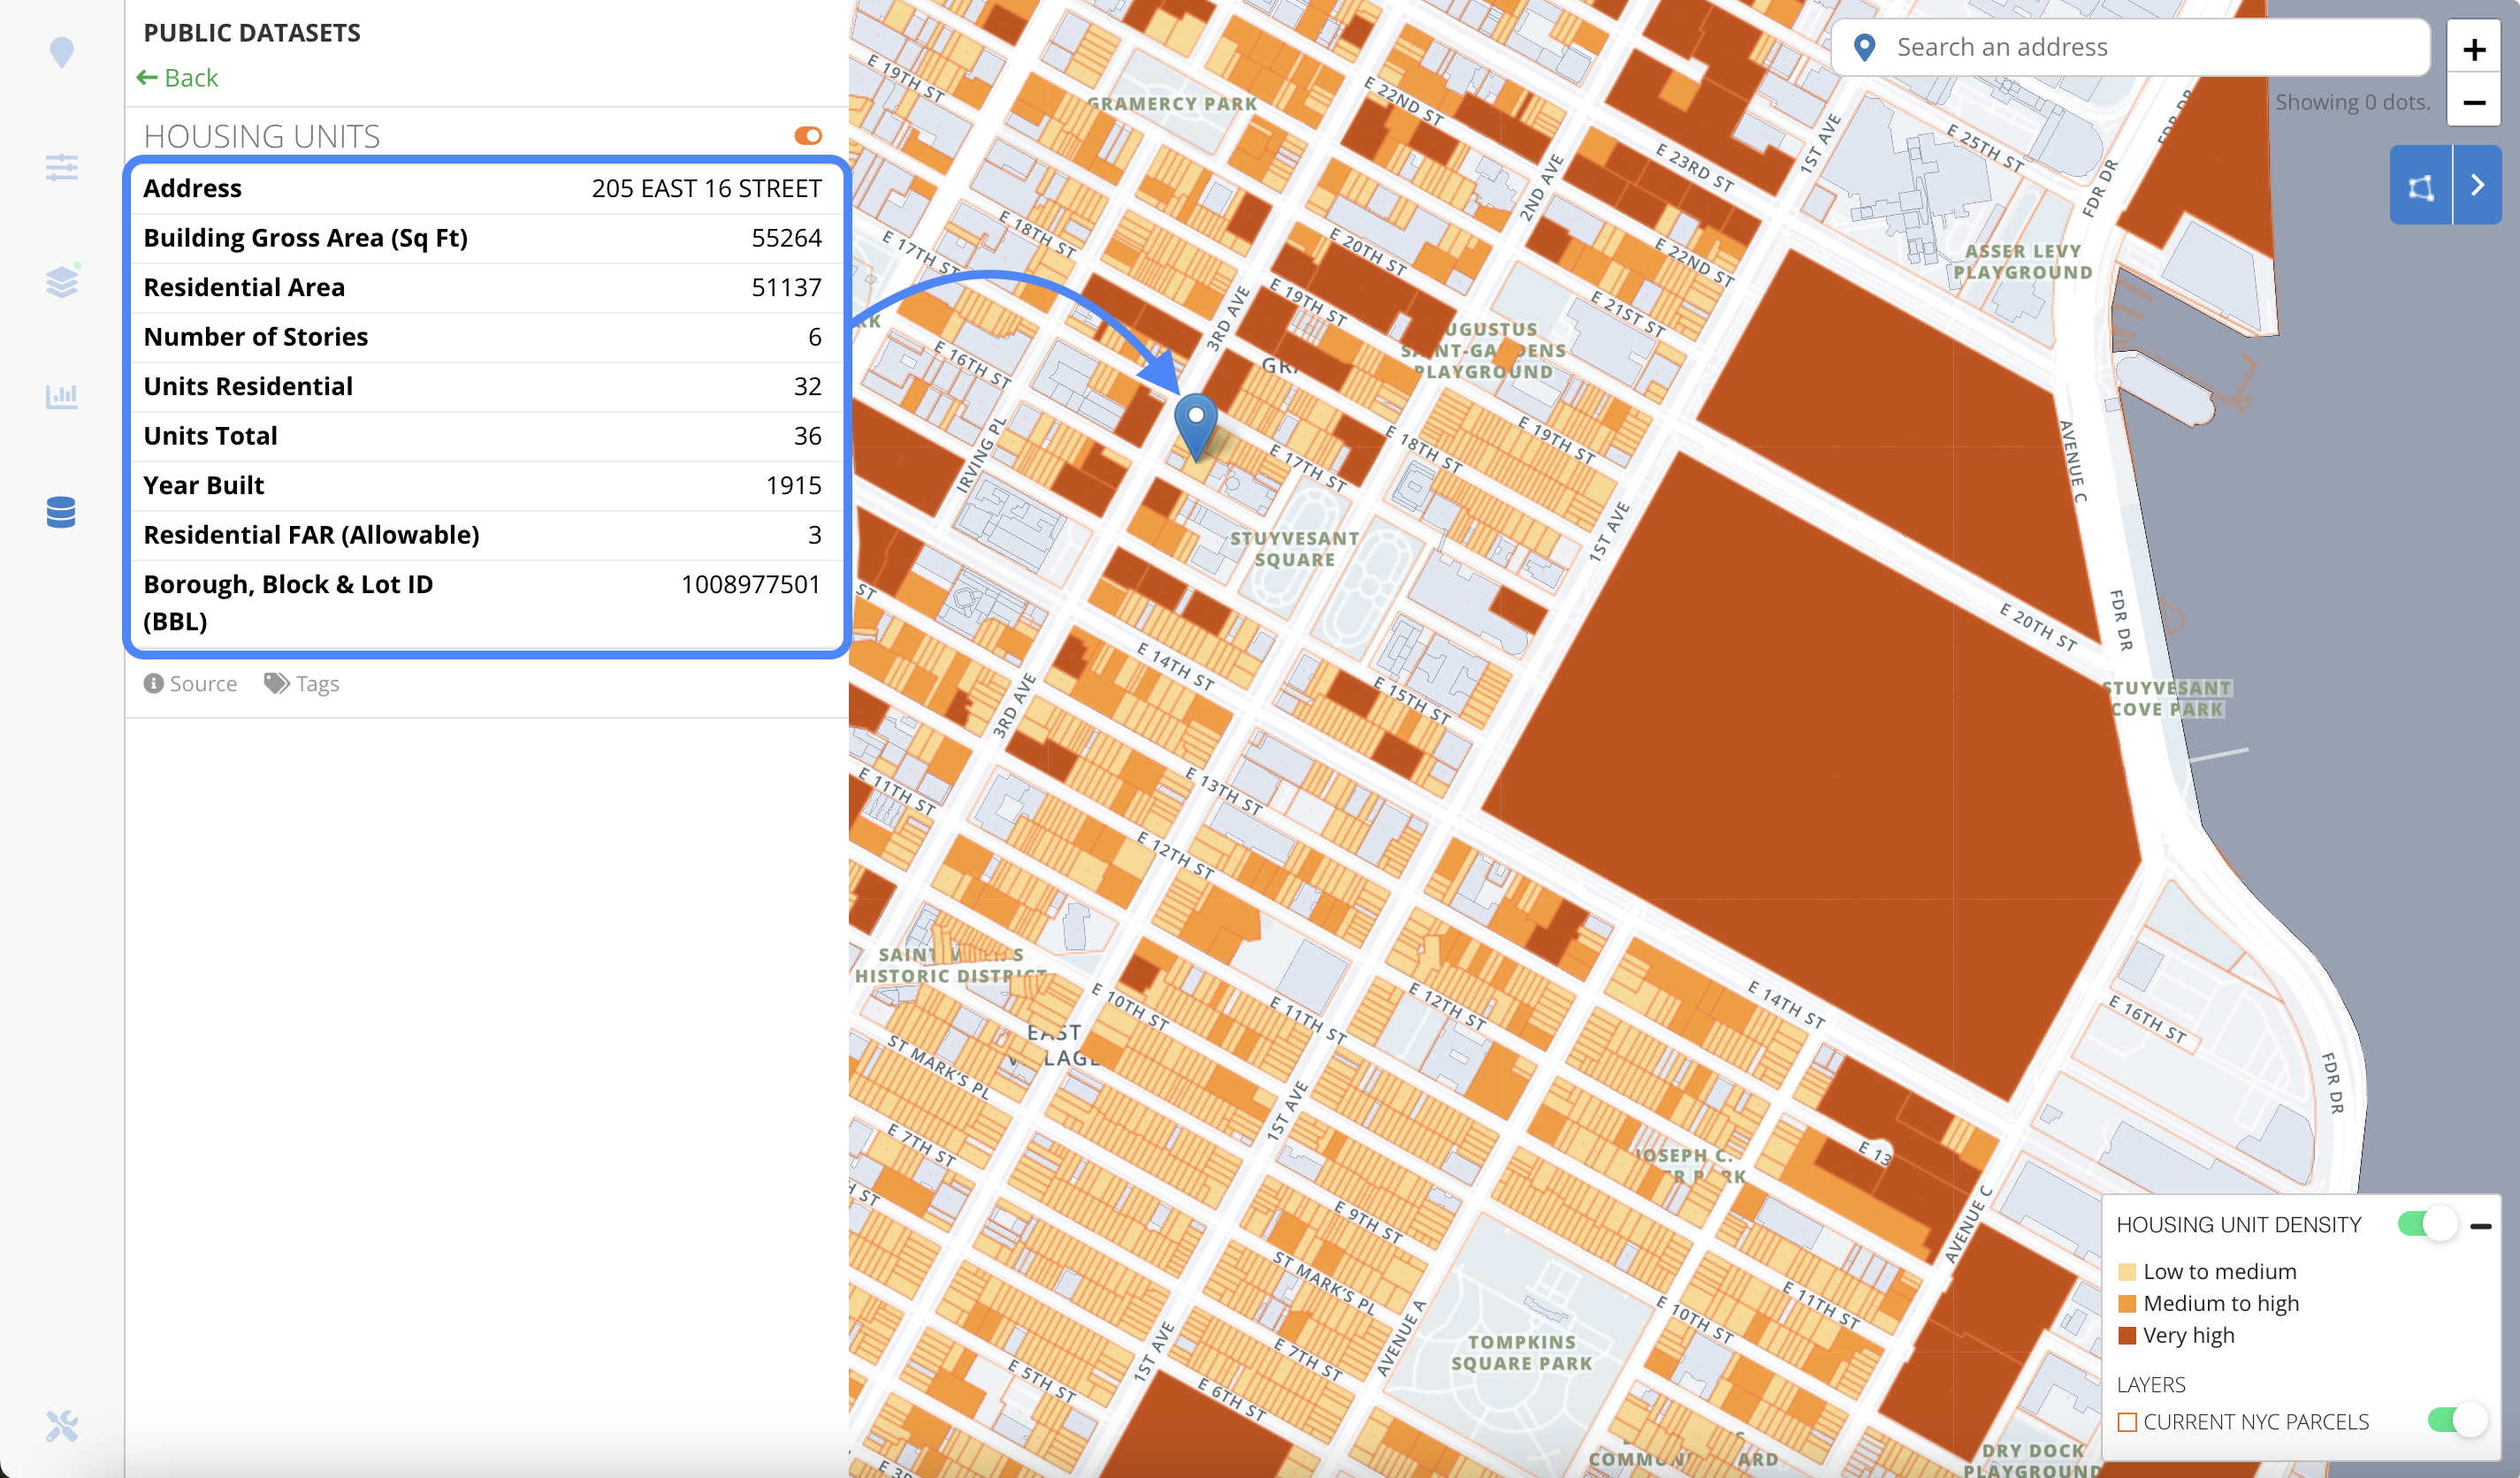Image resolution: width=2520 pixels, height=1478 pixels.
Task: Click the blue map pin marker
Action: click(x=1195, y=427)
